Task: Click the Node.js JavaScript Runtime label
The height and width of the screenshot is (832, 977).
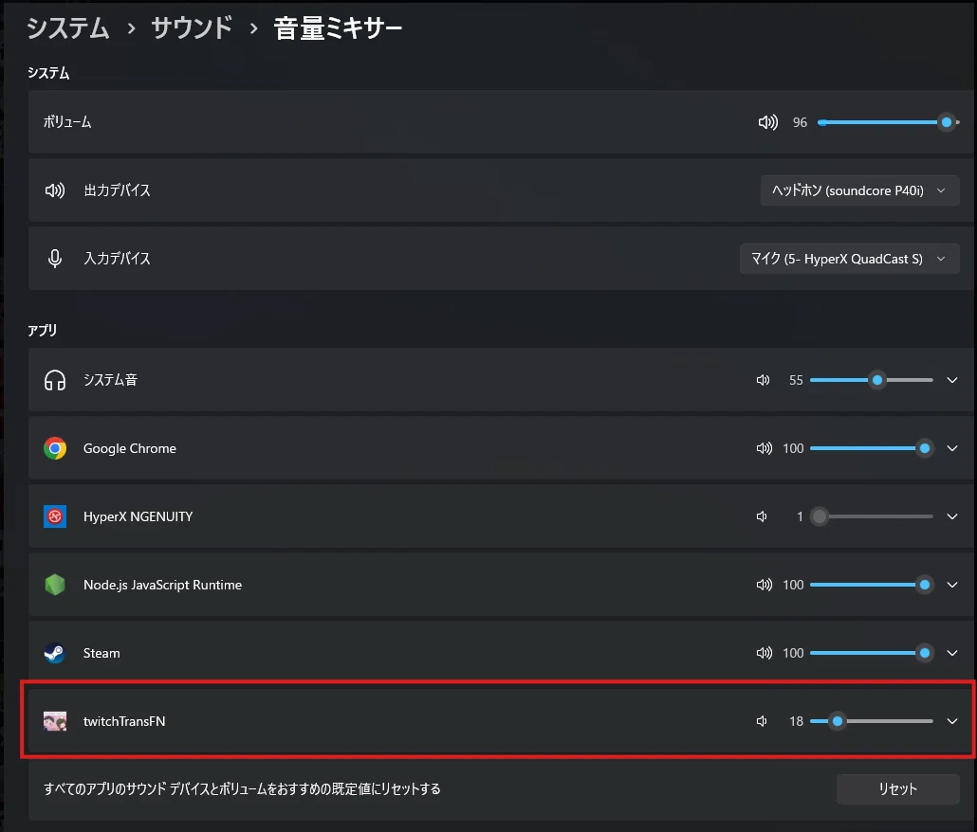Action: pos(162,585)
